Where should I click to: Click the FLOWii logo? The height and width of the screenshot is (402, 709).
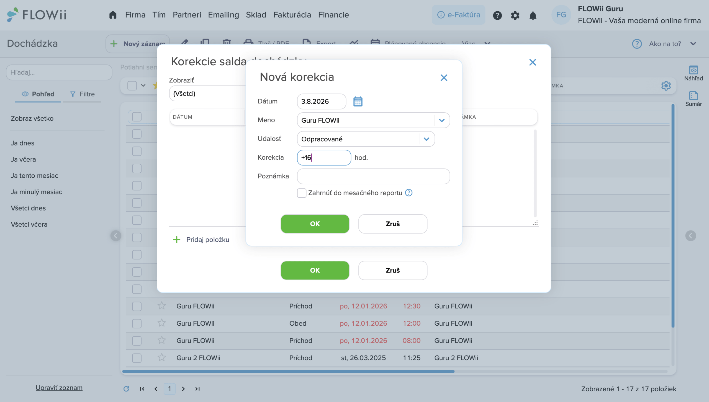[37, 15]
